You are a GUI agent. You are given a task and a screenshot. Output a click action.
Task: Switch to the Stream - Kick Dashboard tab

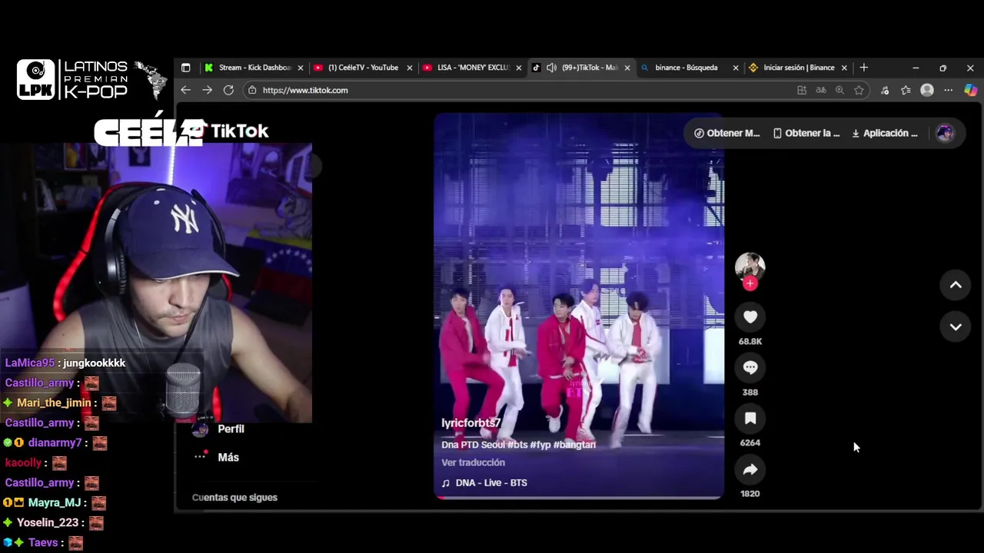pyautogui.click(x=254, y=68)
